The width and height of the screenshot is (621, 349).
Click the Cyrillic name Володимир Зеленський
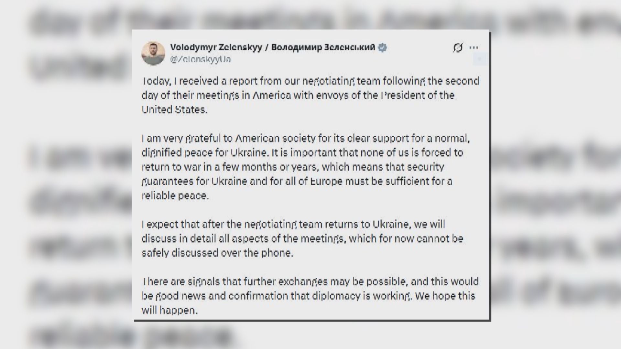click(x=323, y=48)
